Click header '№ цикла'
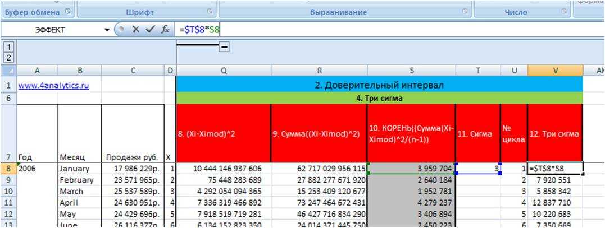 coord(514,133)
